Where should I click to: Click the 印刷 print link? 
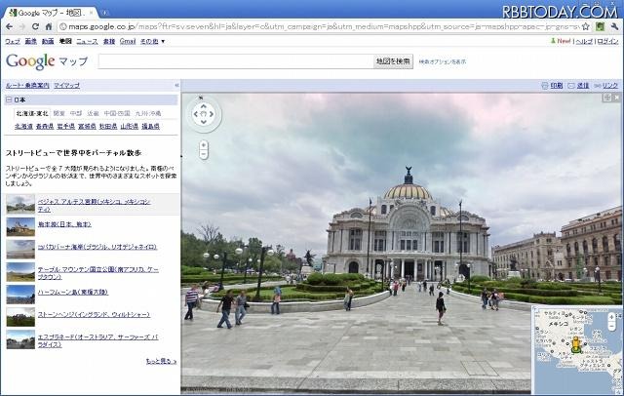click(x=557, y=86)
